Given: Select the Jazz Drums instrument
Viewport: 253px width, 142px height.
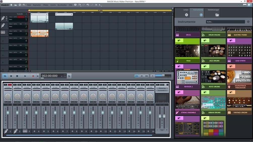Looking at the screenshot, I should click(x=213, y=51).
